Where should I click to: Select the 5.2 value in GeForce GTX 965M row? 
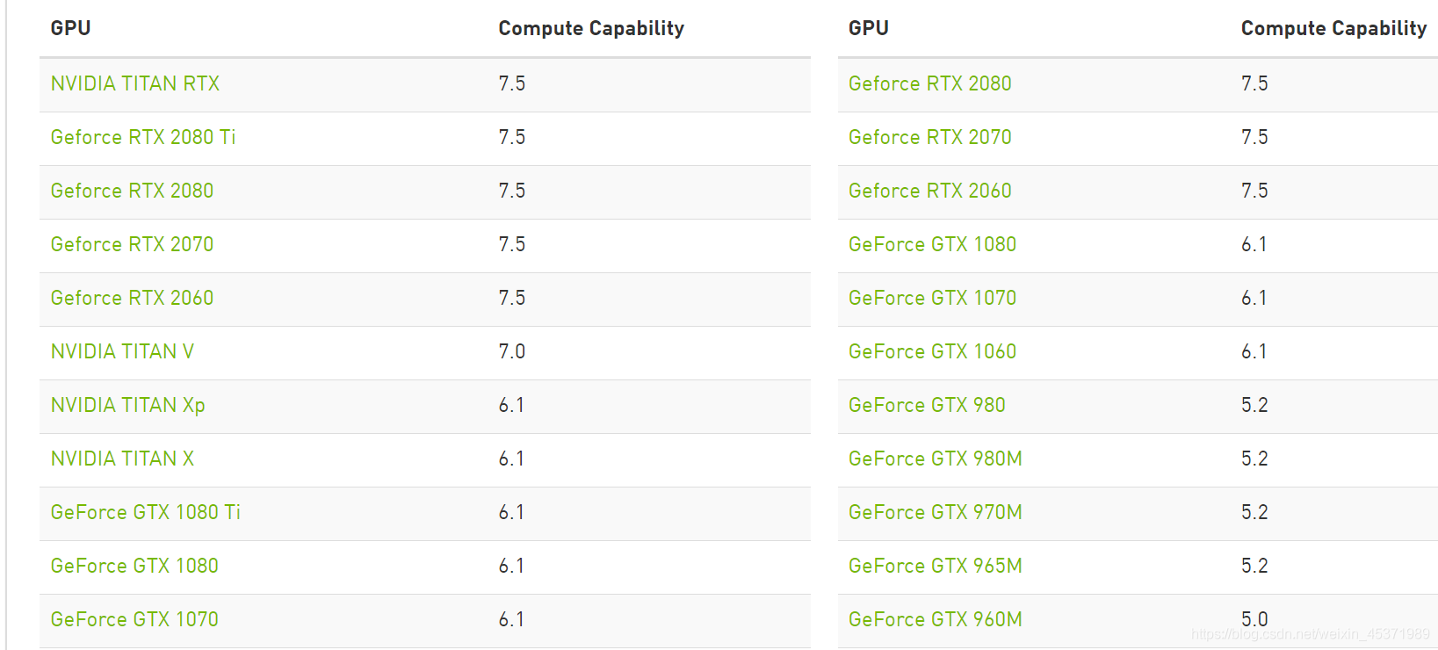(1254, 566)
